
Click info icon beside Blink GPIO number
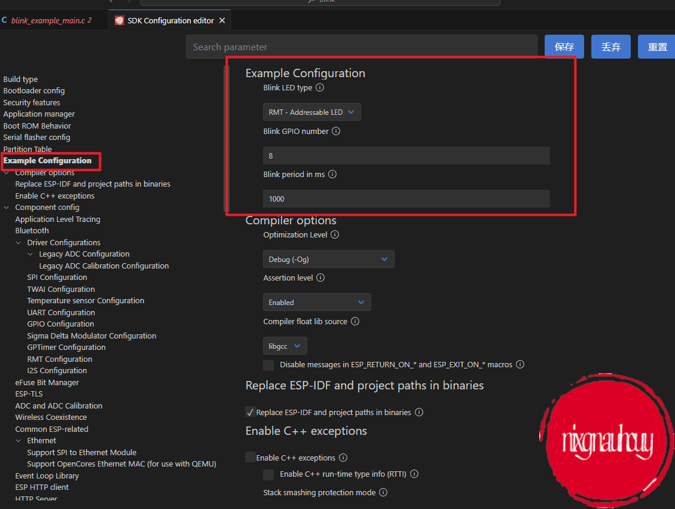point(336,131)
